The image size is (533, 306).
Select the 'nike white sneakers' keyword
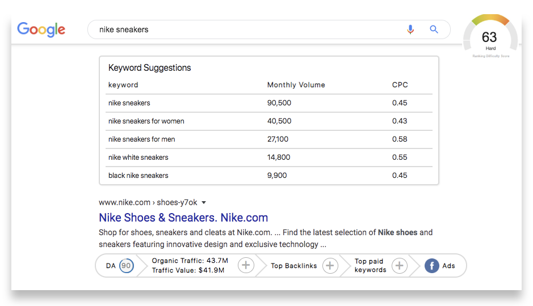click(x=139, y=158)
